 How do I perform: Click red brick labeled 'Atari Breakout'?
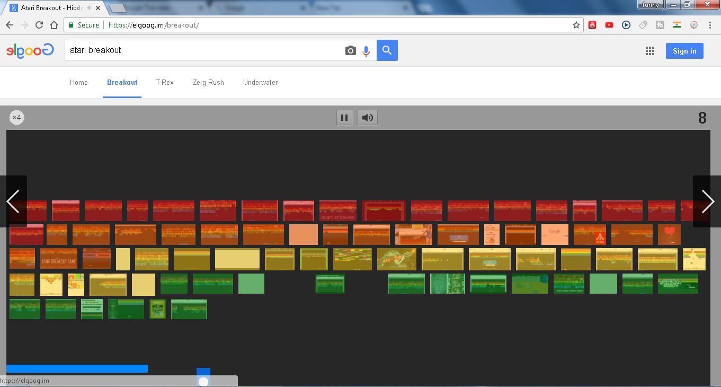pyautogui.click(x=338, y=210)
